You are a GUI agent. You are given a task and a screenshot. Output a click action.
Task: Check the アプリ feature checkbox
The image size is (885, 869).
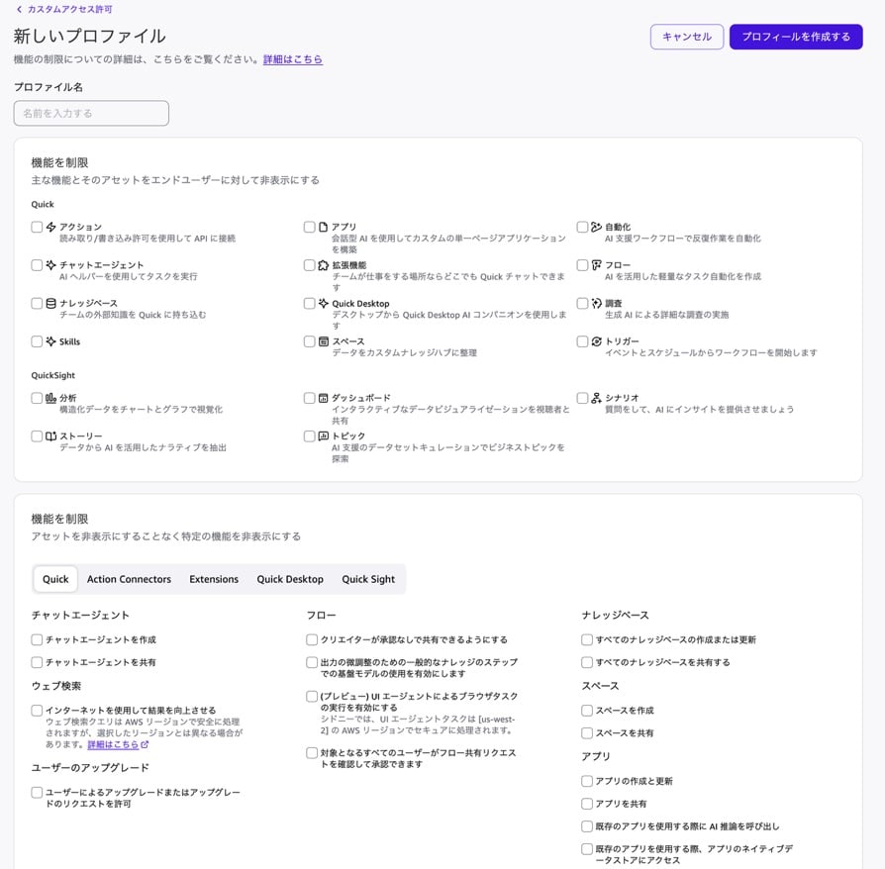(309, 227)
